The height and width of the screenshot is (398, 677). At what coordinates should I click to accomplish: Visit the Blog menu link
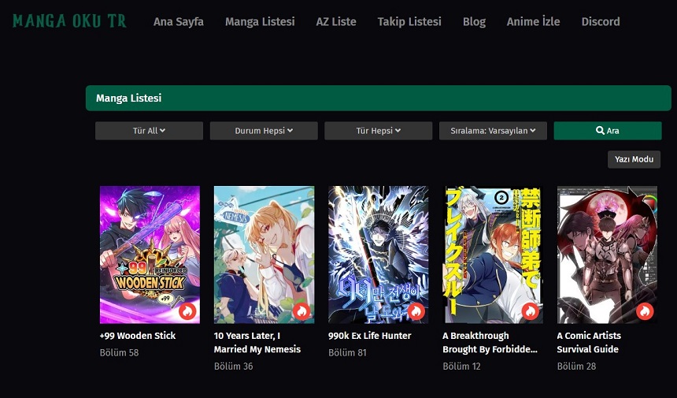pos(474,21)
